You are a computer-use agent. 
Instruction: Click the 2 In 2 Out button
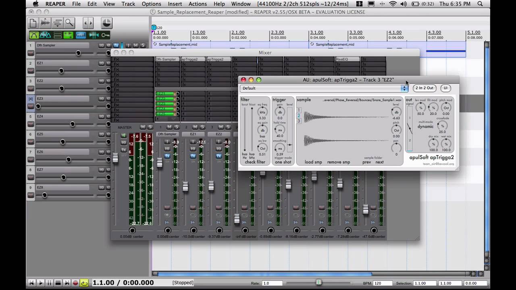424,88
